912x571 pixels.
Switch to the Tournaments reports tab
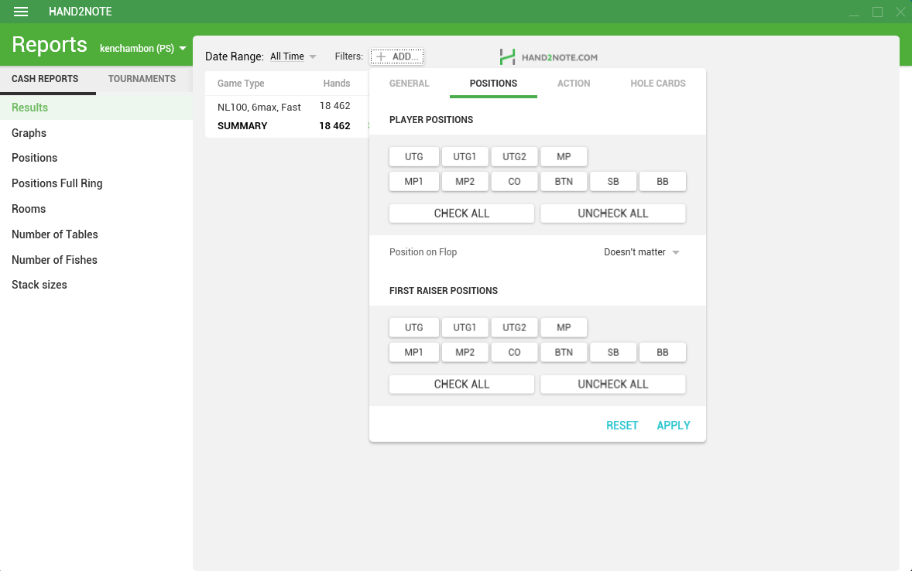pos(142,79)
